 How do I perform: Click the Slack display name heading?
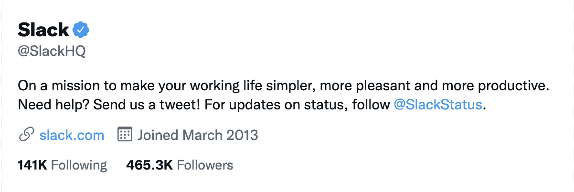pyautogui.click(x=43, y=31)
